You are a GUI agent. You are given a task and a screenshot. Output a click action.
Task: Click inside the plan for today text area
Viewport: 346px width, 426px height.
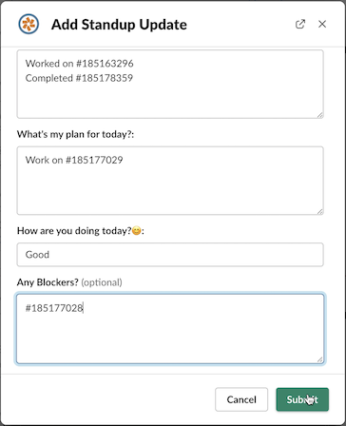(170, 181)
